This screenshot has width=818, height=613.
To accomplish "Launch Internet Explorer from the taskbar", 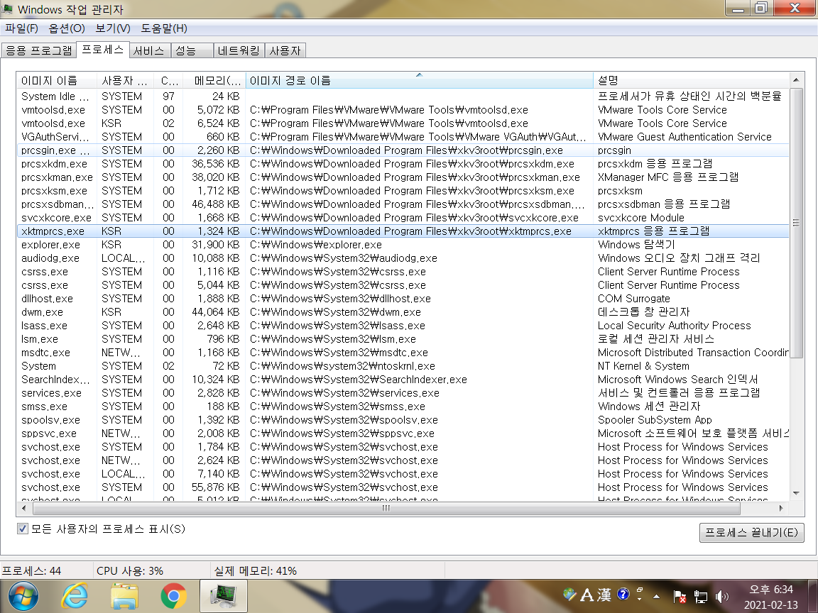I will [x=75, y=596].
